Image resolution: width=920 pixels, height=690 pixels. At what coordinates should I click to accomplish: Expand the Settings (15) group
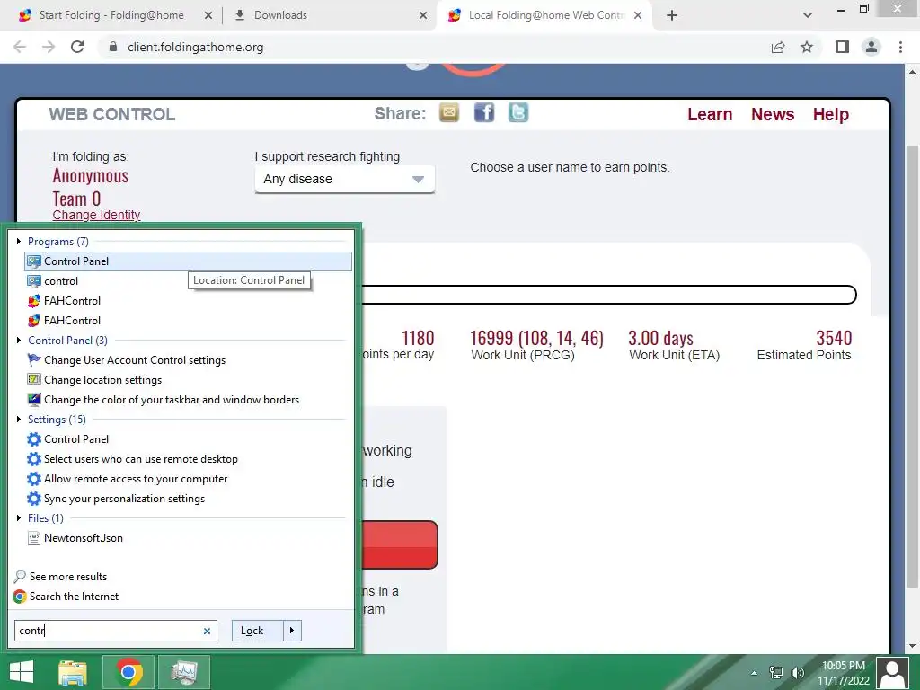coord(19,420)
